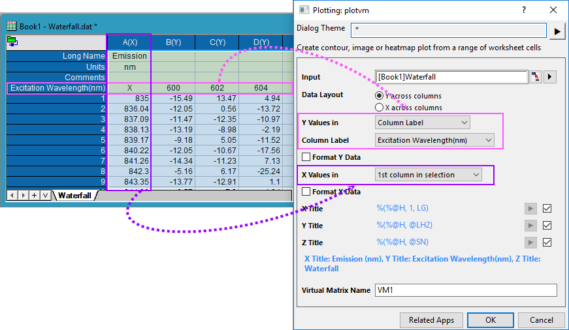Select column header D(Y)

[x=261, y=42]
